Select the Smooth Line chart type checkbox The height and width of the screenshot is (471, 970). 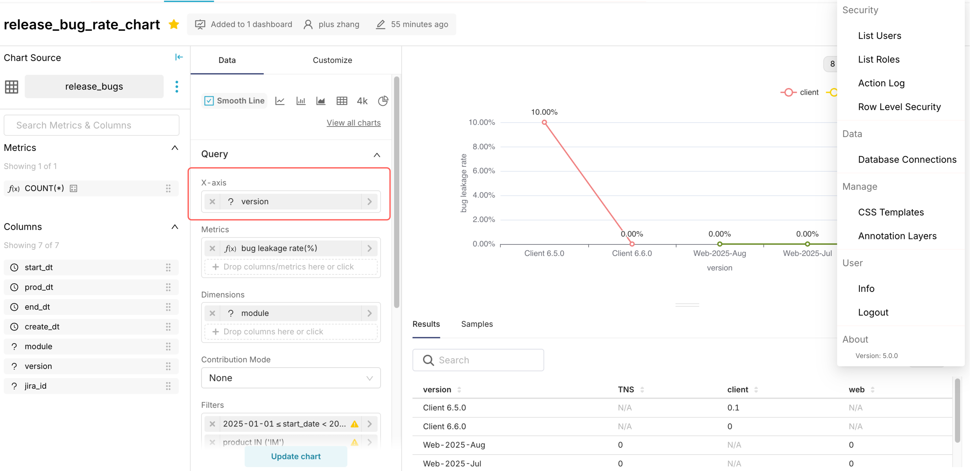point(209,101)
